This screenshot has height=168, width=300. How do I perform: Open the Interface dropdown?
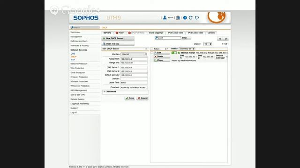134,54
